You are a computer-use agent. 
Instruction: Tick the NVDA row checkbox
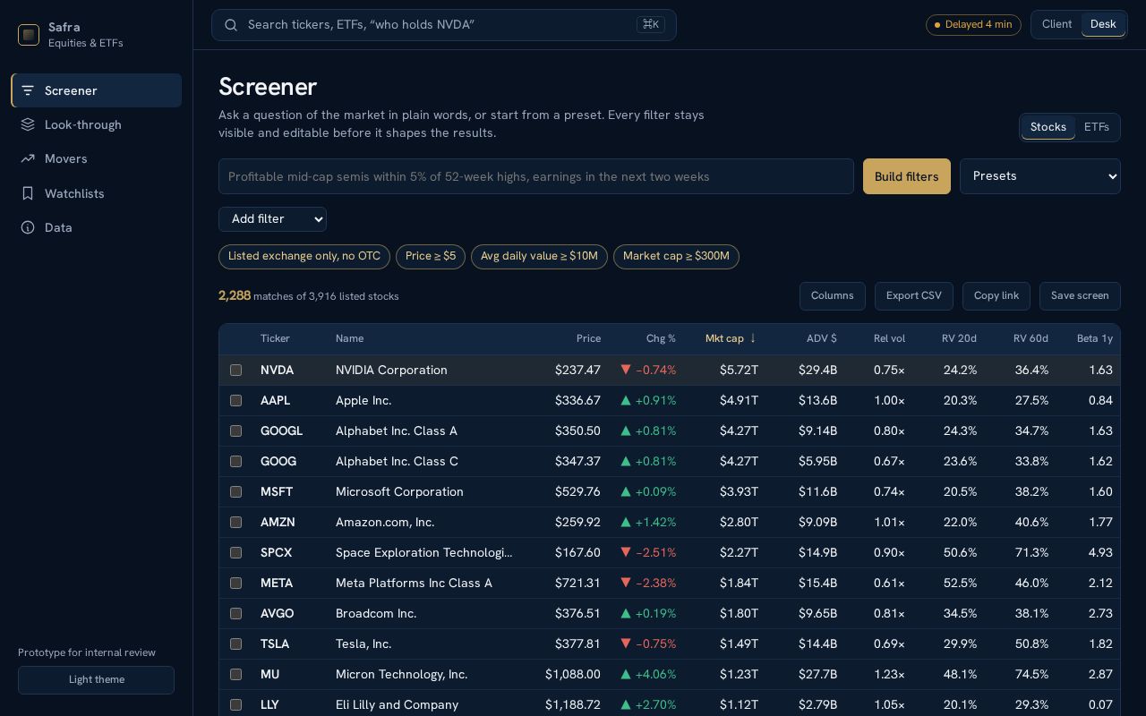tap(235, 370)
